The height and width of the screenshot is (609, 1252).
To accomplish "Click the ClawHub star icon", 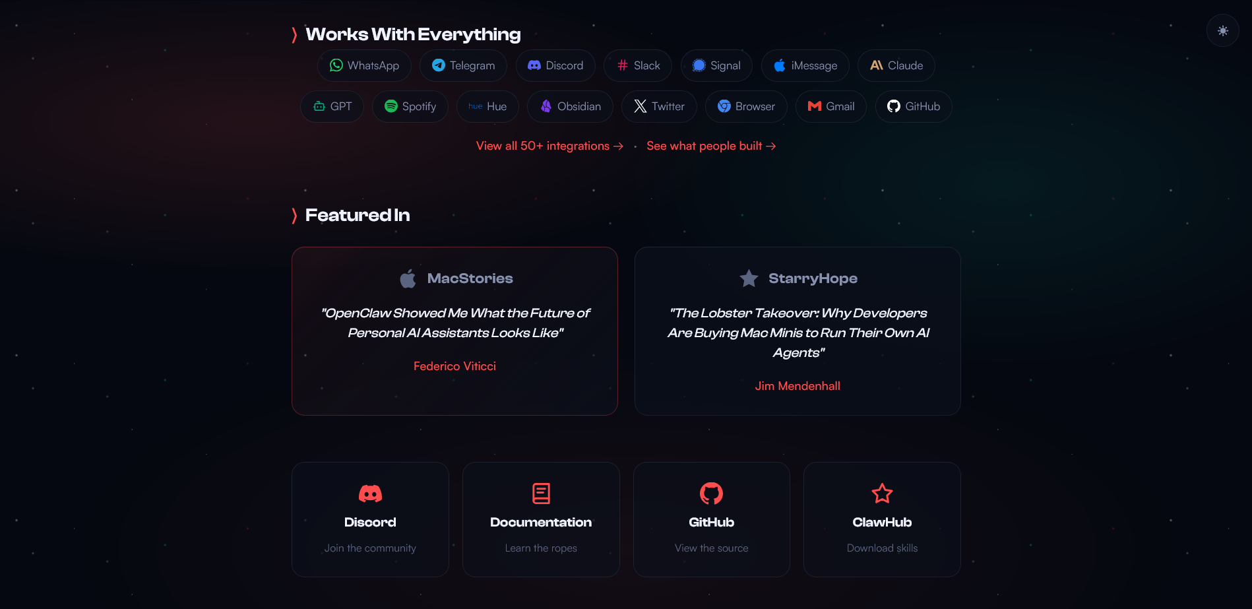I will click(882, 494).
